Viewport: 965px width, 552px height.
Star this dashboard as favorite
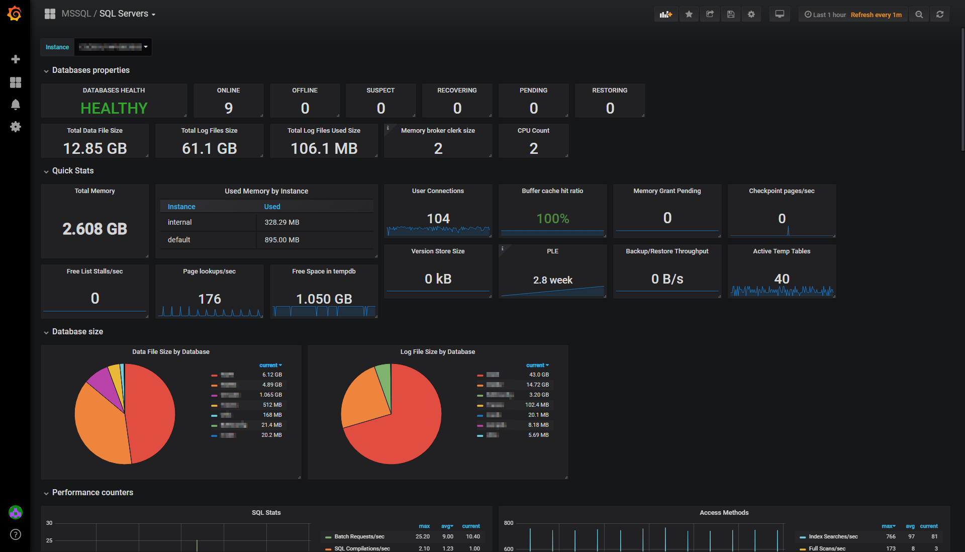[x=689, y=15]
